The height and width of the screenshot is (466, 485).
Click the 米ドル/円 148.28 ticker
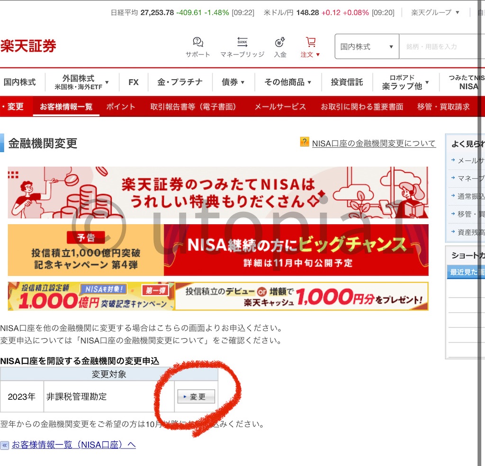pyautogui.click(x=329, y=13)
